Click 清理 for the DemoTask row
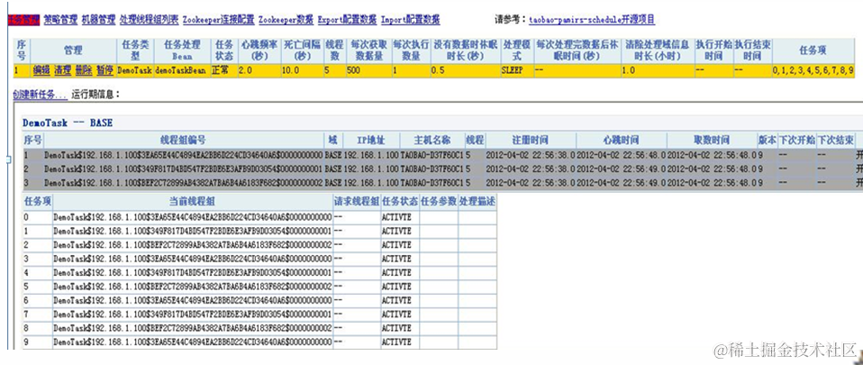Image resolution: width=863 pixels, height=365 pixels. click(x=62, y=70)
